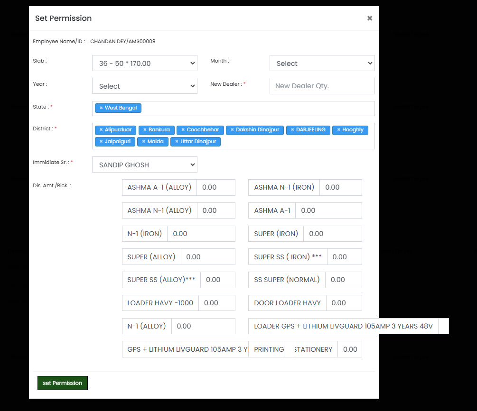Remove the Jalpaiguri district tag
Image resolution: width=477 pixels, height=411 pixels.
tap(101, 142)
